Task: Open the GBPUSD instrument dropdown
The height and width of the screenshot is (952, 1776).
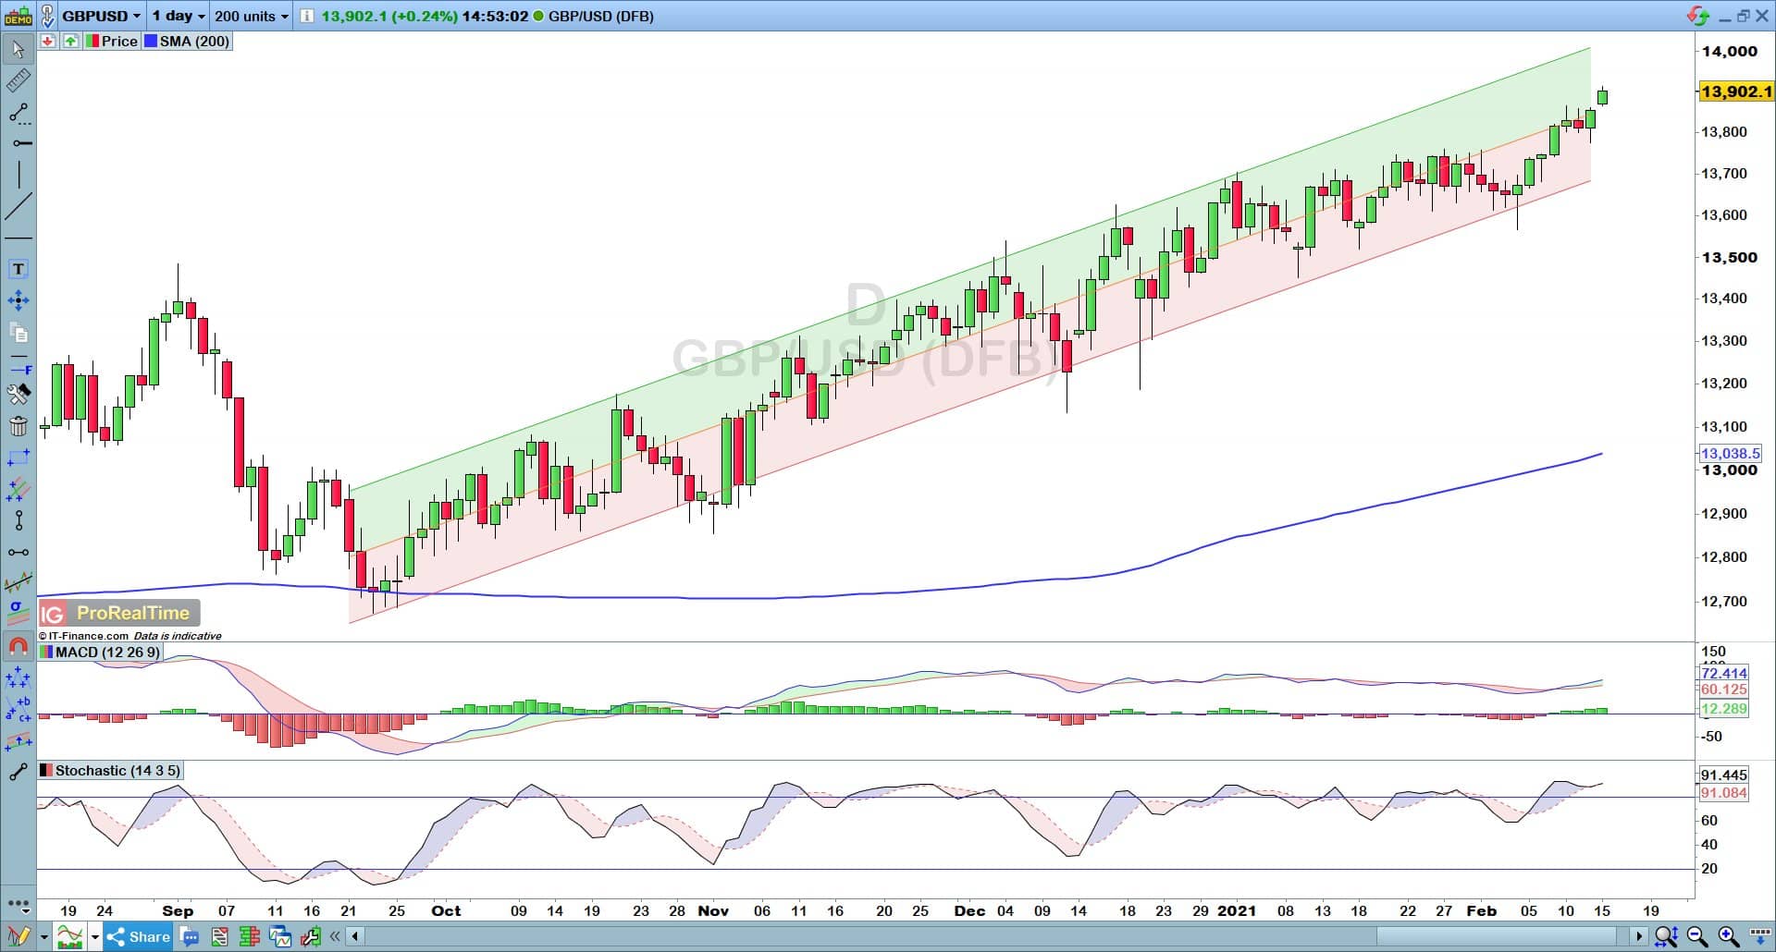Action: 101,16
